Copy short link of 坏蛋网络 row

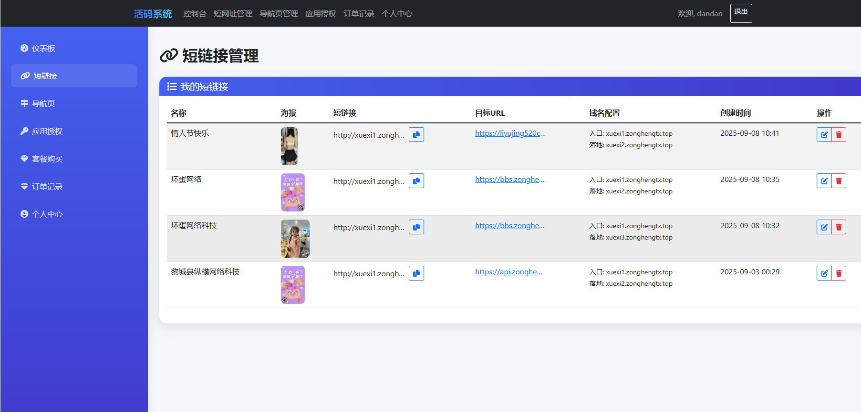pos(416,181)
